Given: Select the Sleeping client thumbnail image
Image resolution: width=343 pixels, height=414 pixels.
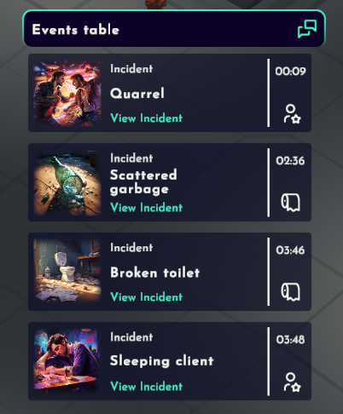Looking at the screenshot, I should click(67, 361).
